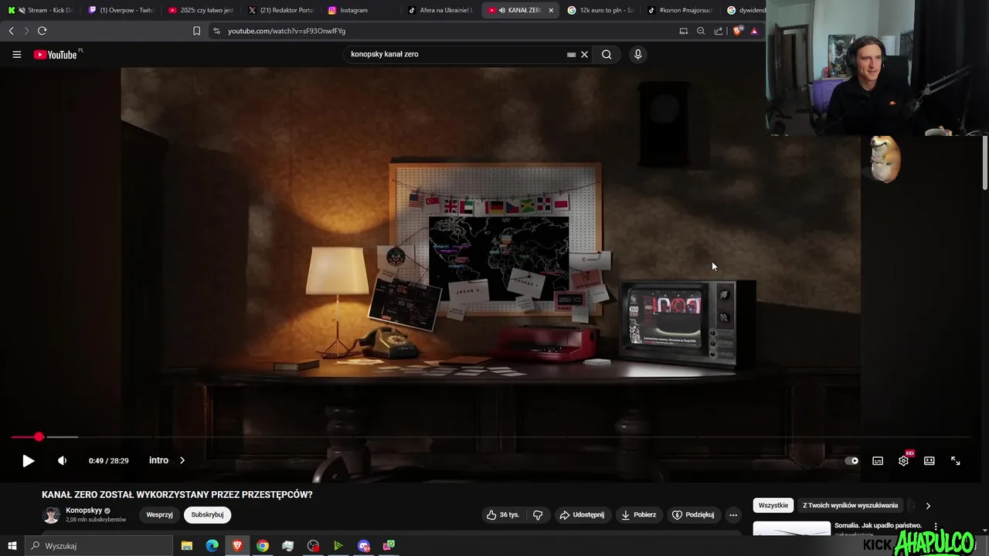The width and height of the screenshot is (989, 556).
Task: Reload the current page
Action: click(x=42, y=31)
